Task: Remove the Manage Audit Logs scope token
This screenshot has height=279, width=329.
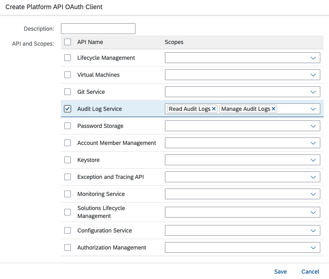Action: pyautogui.click(x=273, y=109)
